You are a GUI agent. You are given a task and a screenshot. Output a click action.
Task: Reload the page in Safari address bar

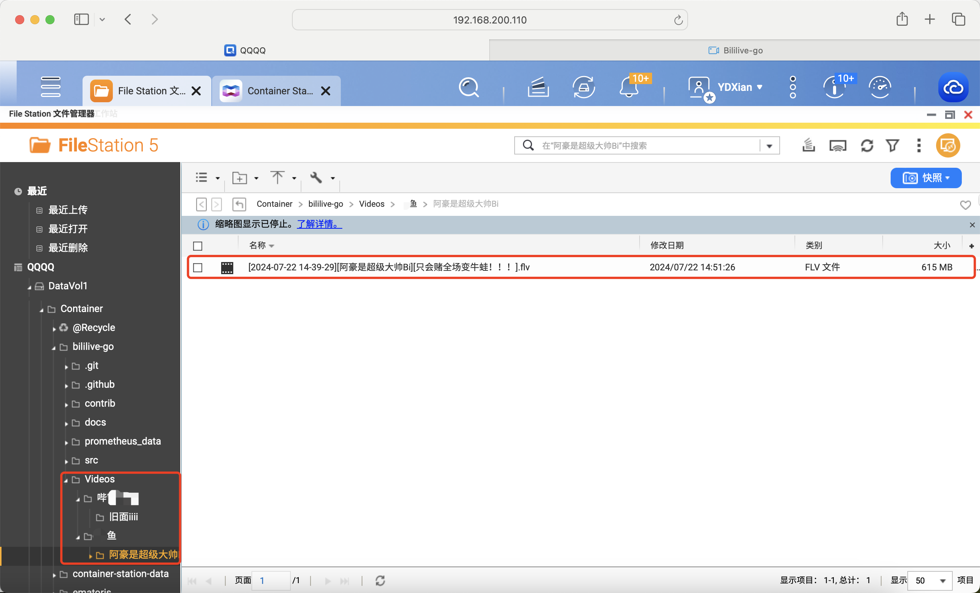(678, 20)
